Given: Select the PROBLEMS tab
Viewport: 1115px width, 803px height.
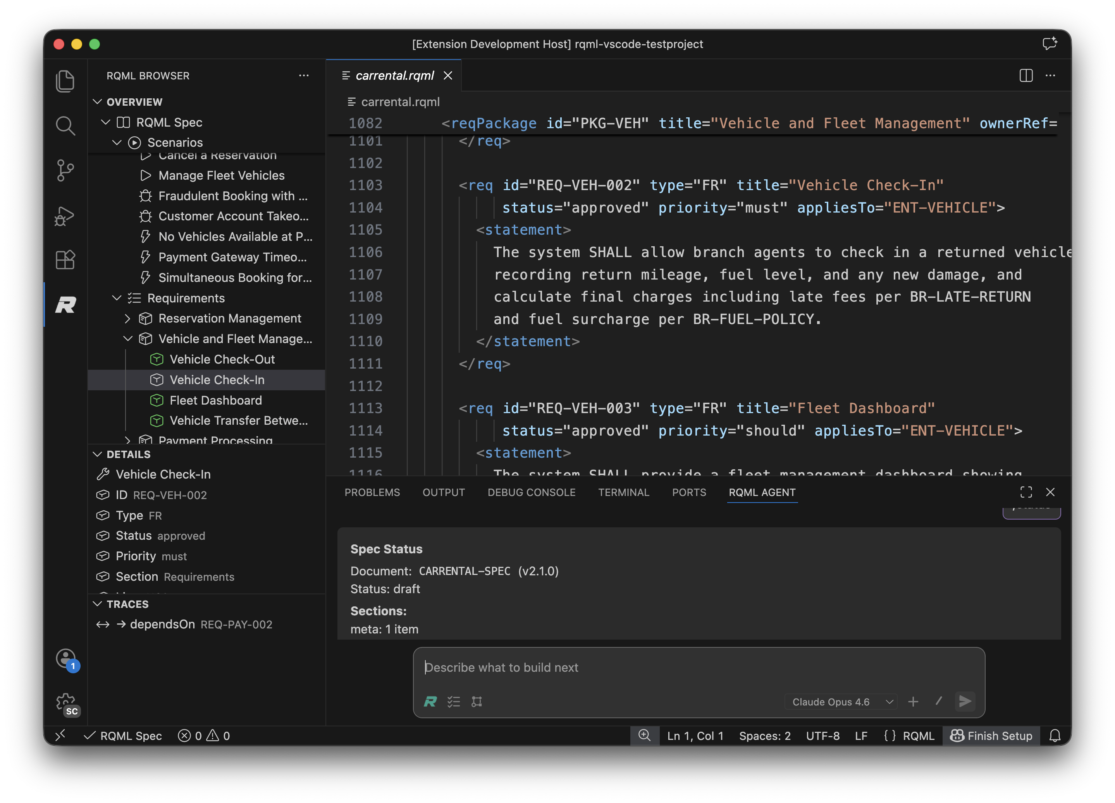Looking at the screenshot, I should tap(372, 492).
